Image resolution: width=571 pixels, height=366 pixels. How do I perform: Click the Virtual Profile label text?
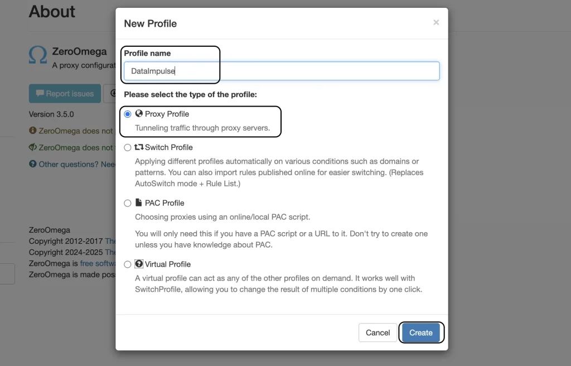tap(168, 264)
